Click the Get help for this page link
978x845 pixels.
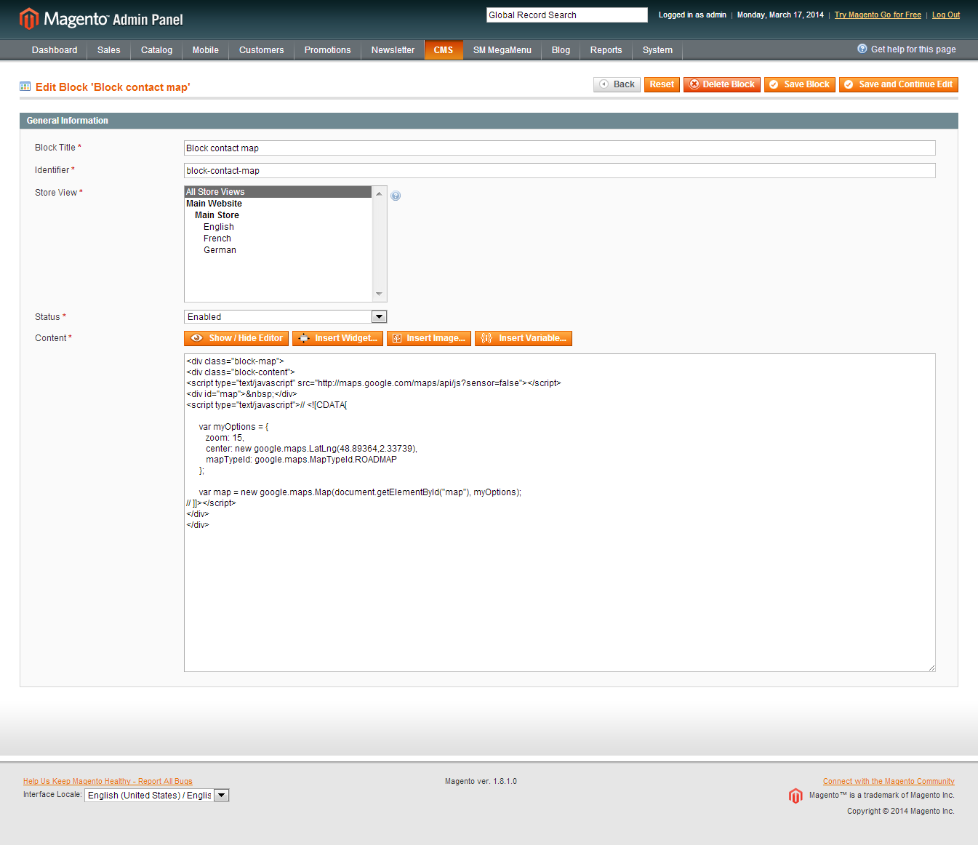coord(913,49)
